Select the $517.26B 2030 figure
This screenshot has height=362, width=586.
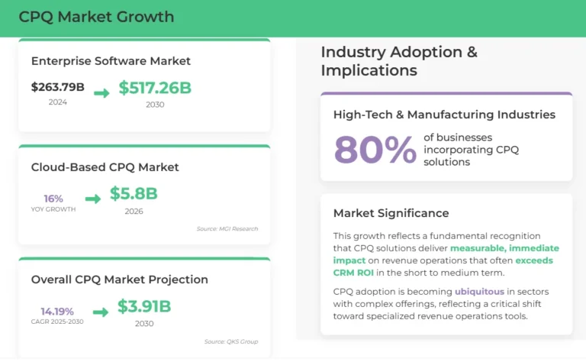(155, 89)
